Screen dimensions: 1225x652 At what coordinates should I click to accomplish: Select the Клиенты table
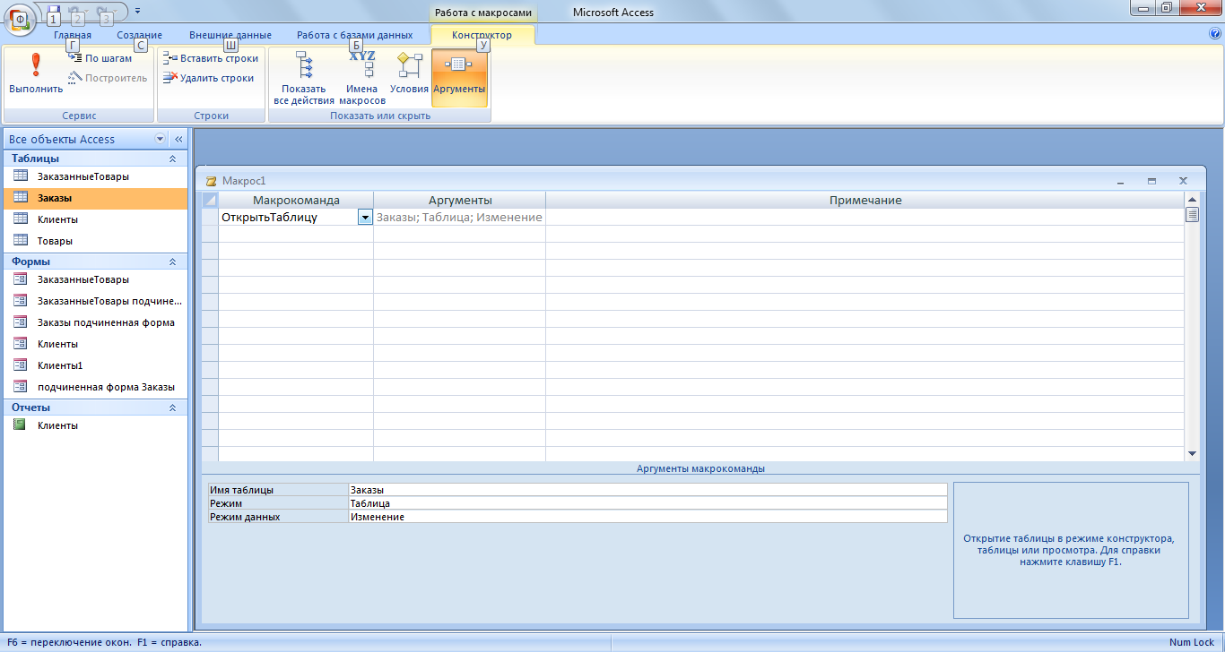tap(95, 219)
